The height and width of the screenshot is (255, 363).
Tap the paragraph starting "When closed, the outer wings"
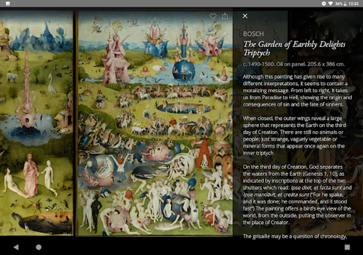point(294,136)
